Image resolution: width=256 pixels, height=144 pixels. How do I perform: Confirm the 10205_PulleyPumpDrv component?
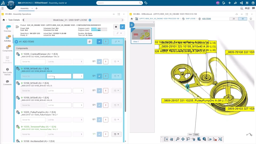point(99,120)
